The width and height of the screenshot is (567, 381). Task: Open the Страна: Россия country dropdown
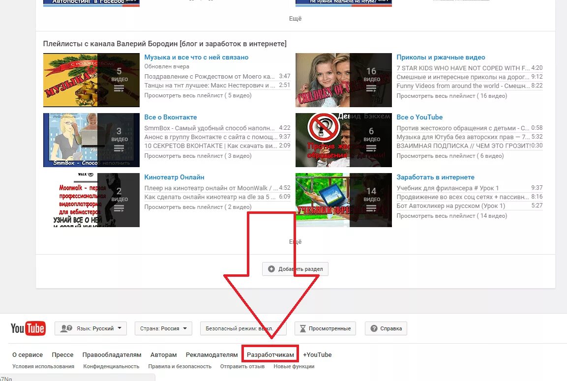[x=163, y=328]
